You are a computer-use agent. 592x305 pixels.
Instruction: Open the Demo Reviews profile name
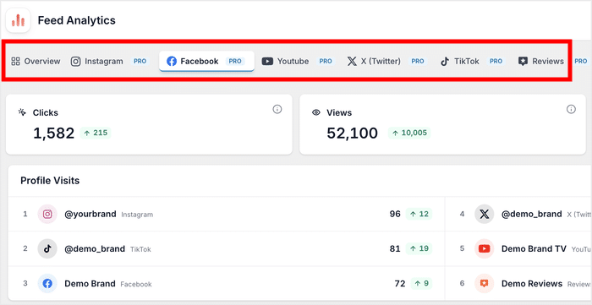[532, 284]
